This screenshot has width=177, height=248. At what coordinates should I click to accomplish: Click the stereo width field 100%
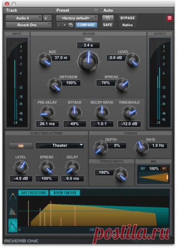pos(104,172)
